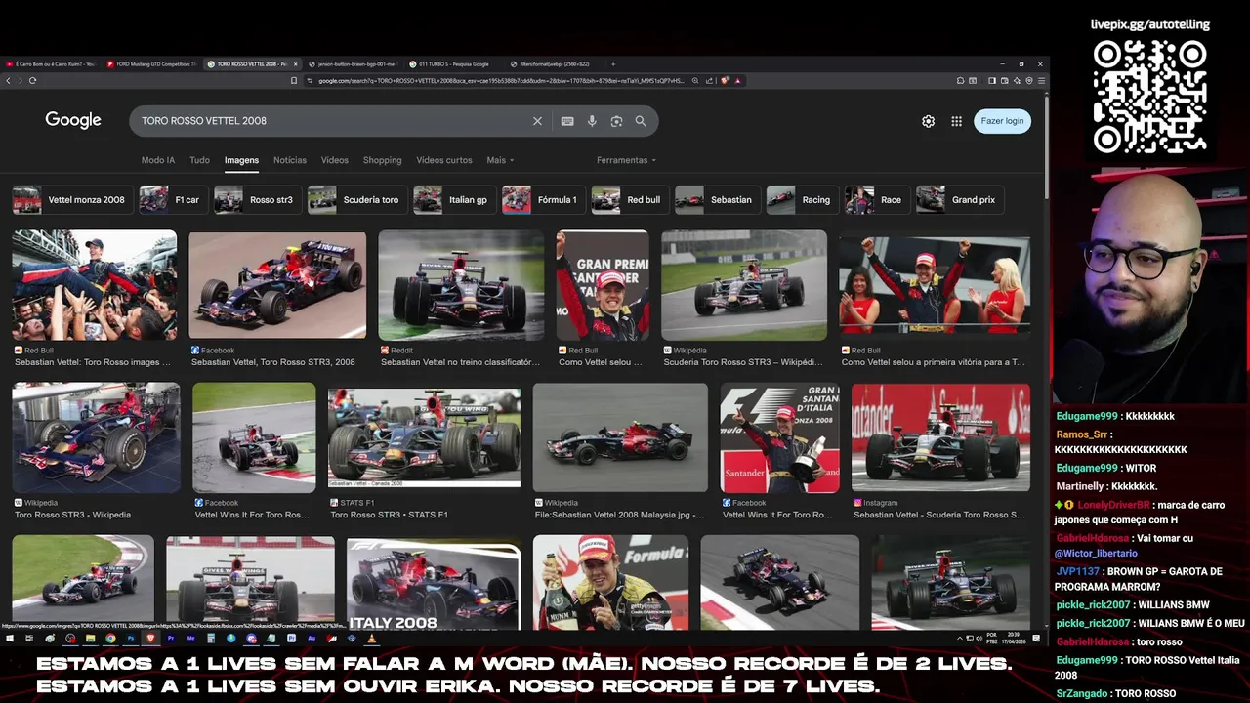The width and height of the screenshot is (1250, 703).
Task: Click @Wictor_libertario mention in stream chat
Action: pos(1096,554)
